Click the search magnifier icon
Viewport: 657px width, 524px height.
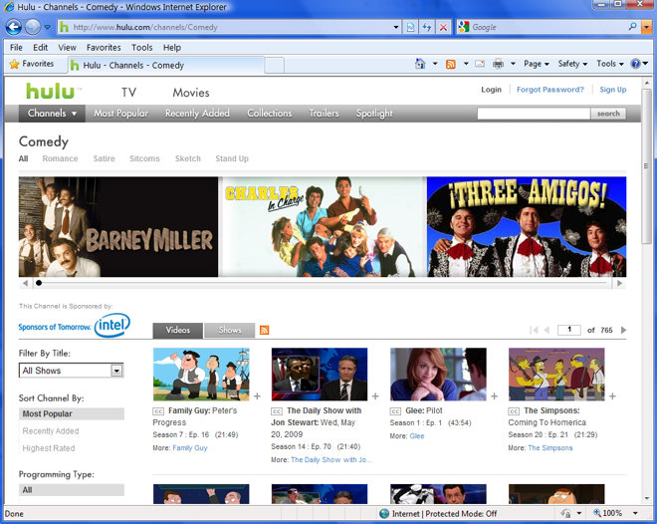tap(633, 27)
